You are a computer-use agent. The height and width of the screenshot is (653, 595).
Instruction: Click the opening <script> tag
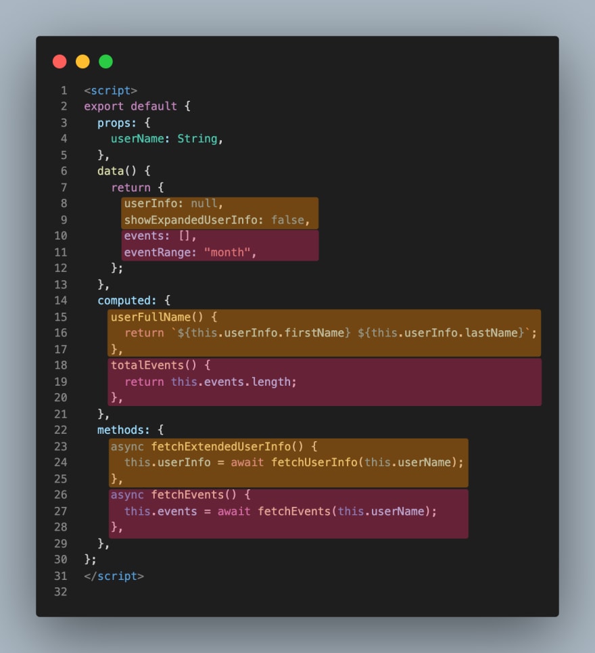click(x=110, y=91)
